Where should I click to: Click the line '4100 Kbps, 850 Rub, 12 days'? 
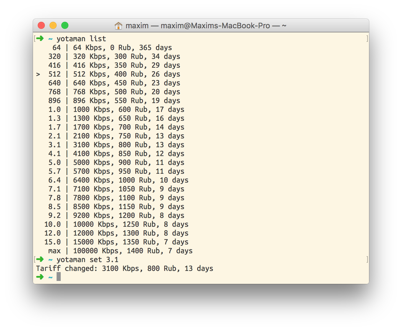[x=128, y=153]
